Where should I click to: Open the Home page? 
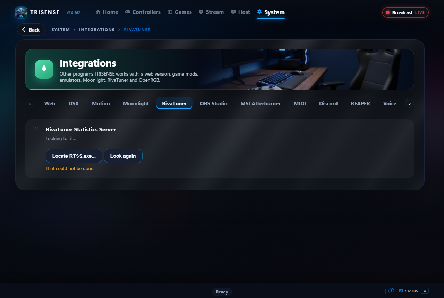(x=107, y=12)
